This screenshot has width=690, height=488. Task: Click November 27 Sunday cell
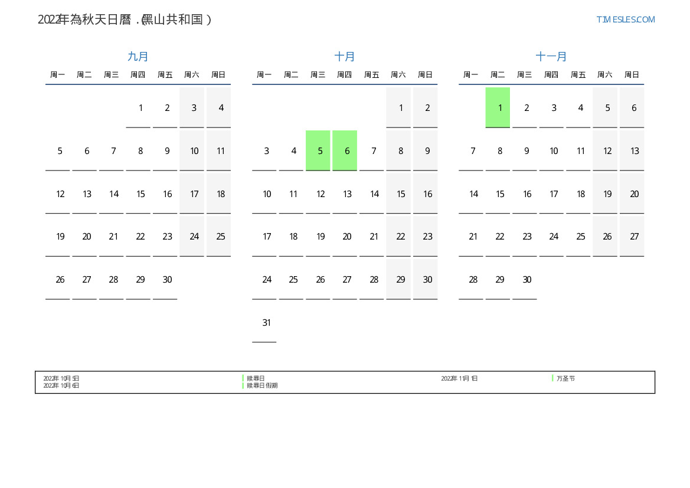tap(634, 237)
